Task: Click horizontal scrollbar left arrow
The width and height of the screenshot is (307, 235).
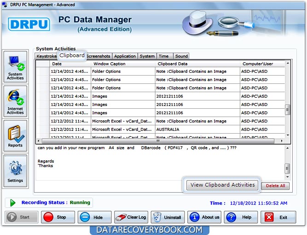Action: tap(39, 141)
